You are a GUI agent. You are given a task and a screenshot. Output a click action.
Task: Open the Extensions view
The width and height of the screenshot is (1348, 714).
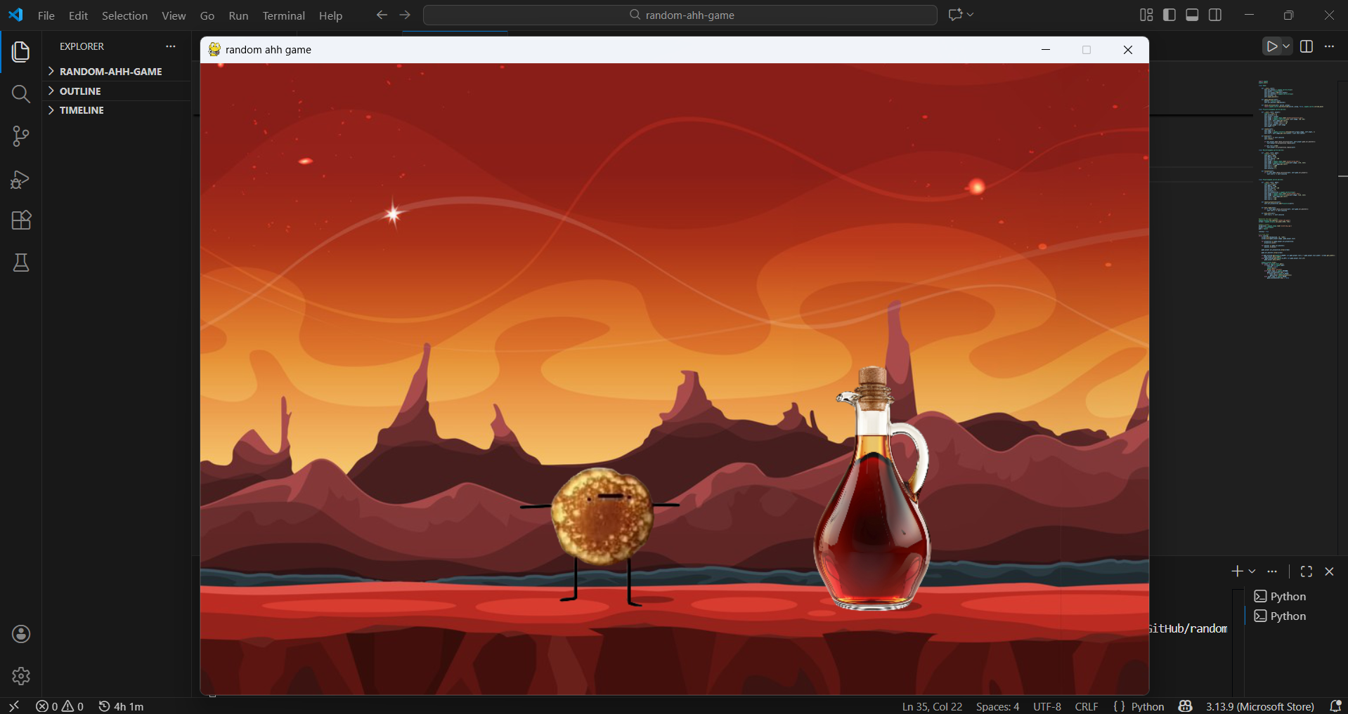[21, 220]
